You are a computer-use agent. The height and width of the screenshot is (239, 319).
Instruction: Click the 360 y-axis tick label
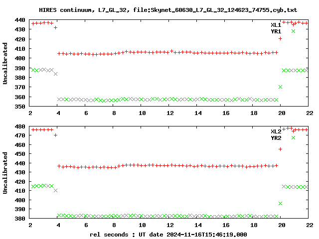[20, 97]
